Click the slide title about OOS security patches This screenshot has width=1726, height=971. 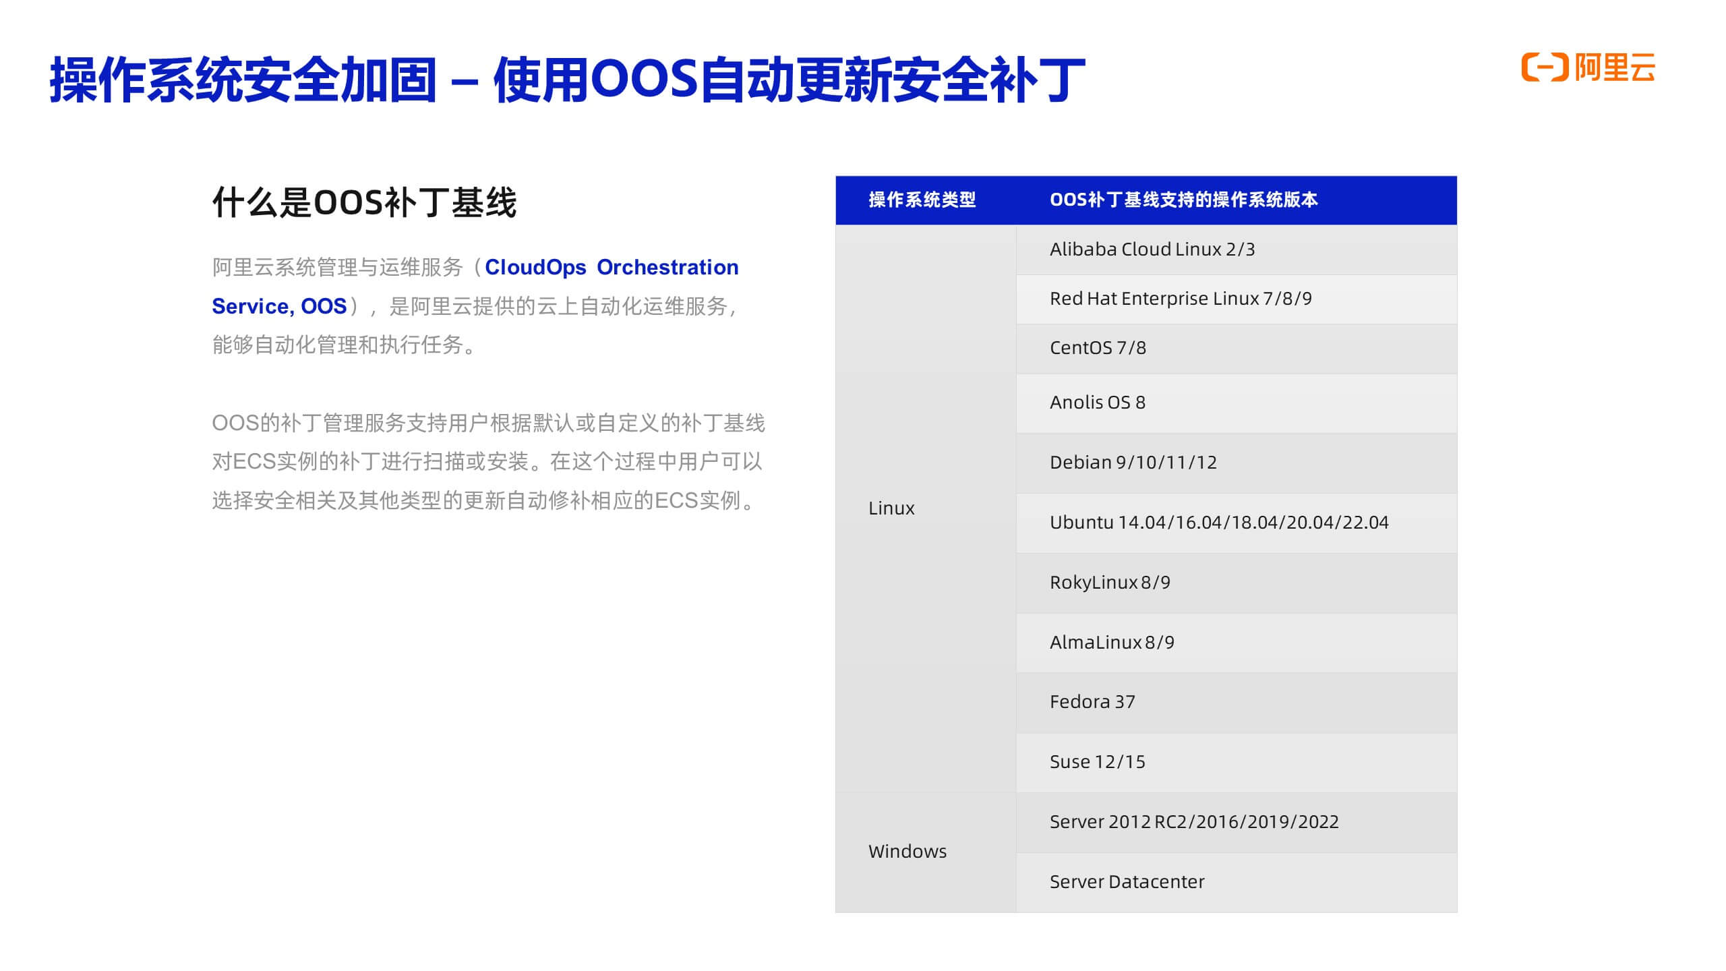(567, 80)
